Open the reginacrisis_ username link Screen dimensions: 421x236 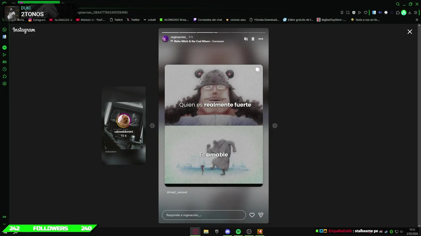click(179, 37)
